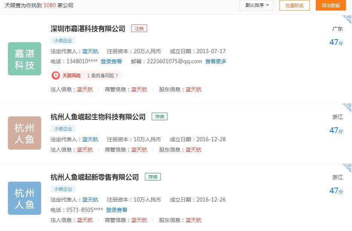Click 股东信息 蓝天航 on 新零售 card

pos(194,220)
